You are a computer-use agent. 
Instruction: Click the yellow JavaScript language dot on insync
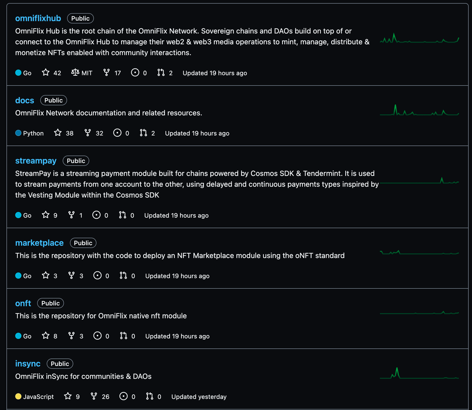[18, 396]
